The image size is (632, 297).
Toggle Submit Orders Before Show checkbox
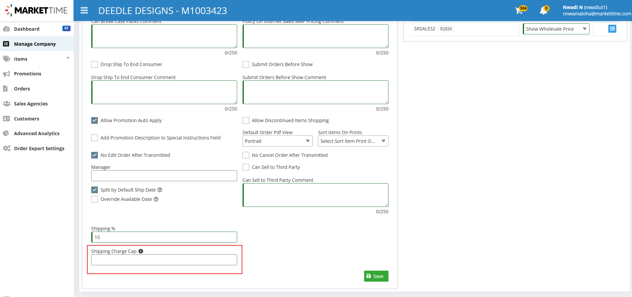246,64
